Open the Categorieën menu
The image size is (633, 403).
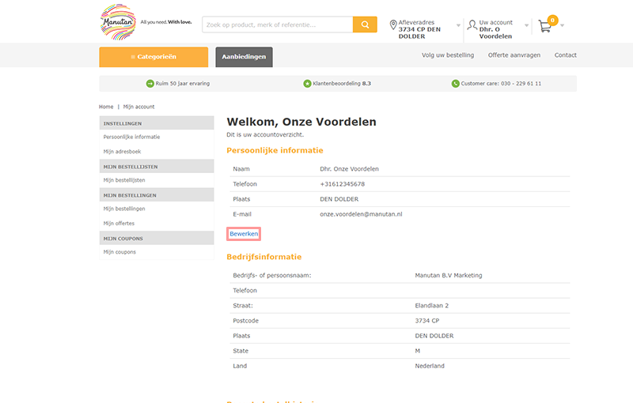click(154, 57)
